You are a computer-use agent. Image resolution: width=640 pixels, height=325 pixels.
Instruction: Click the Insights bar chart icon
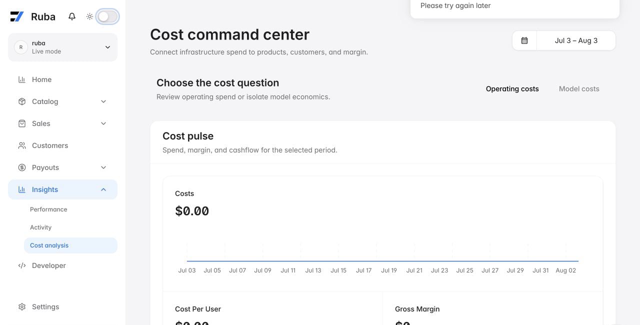(22, 189)
